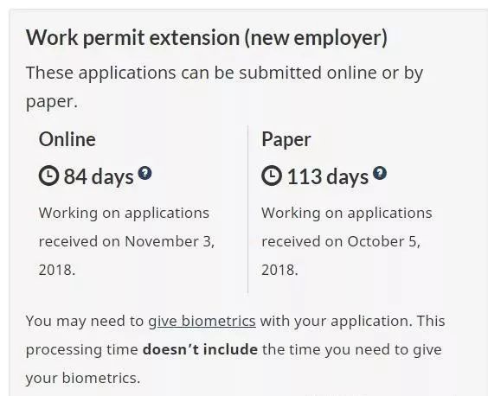Click the submitted online or by paper sentence
Screen dimensions: 488x396
click(x=224, y=87)
